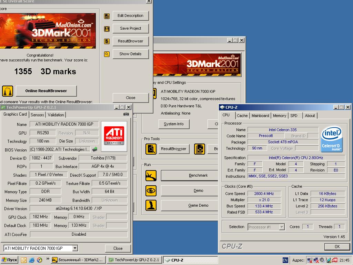Click the Specification field in CPU-Z

coord(296,158)
